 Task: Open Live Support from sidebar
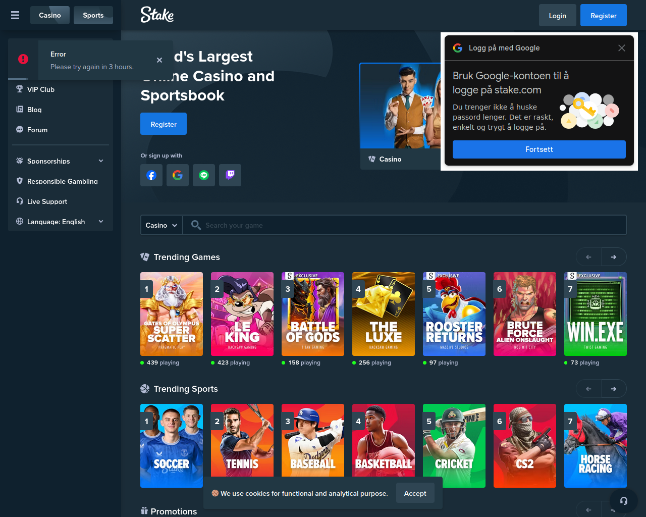pyautogui.click(x=61, y=201)
